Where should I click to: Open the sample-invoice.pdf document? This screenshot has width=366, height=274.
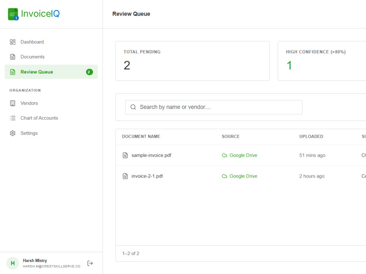click(151, 155)
